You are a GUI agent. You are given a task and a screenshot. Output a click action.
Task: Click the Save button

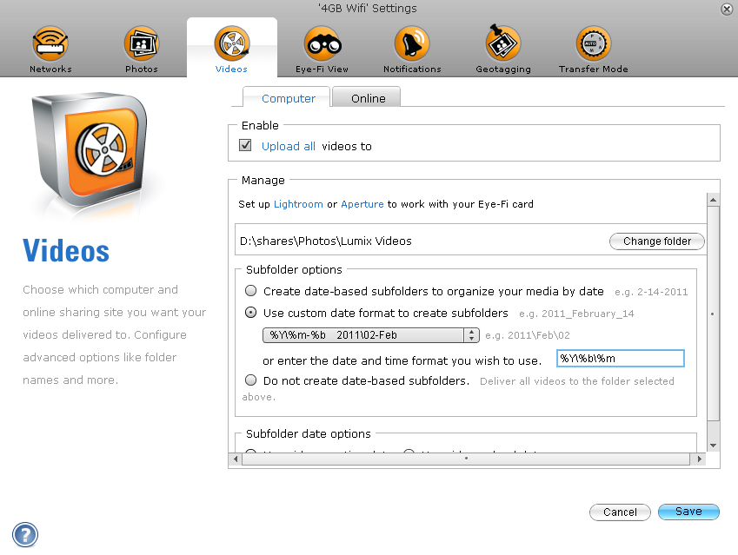tap(688, 512)
